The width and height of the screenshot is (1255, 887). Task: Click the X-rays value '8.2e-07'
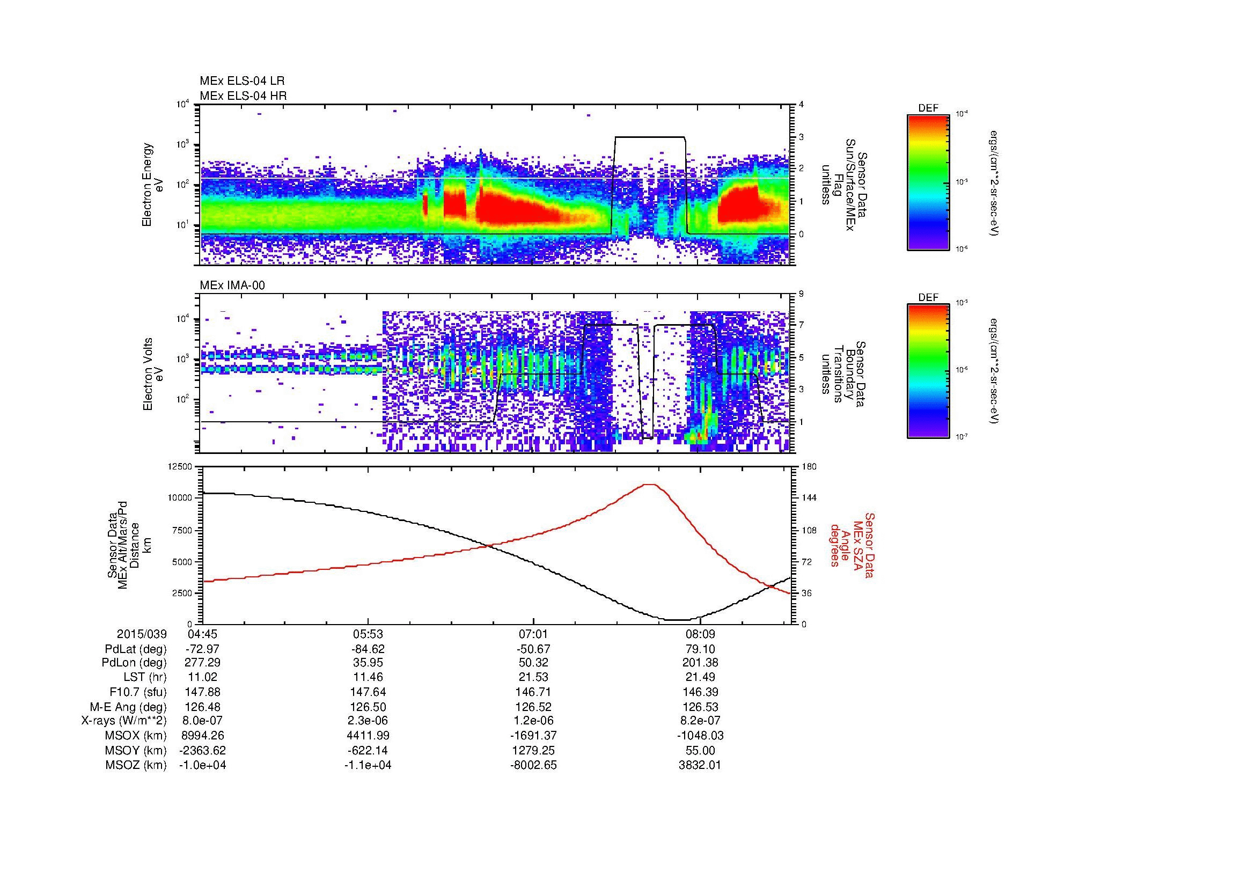(x=700, y=721)
